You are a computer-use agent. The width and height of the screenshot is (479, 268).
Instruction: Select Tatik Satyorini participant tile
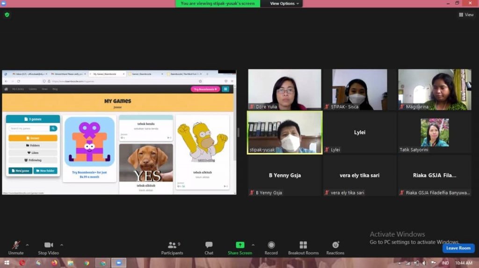[x=435, y=132]
